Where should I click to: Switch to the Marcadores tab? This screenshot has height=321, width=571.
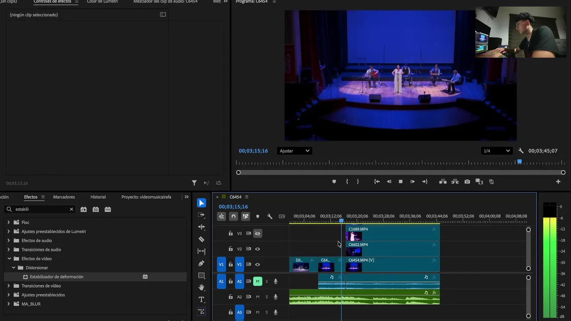(x=64, y=197)
